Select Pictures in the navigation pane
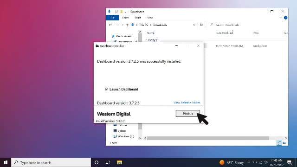This screenshot has width=297, height=167. pyautogui.click(x=121, y=125)
